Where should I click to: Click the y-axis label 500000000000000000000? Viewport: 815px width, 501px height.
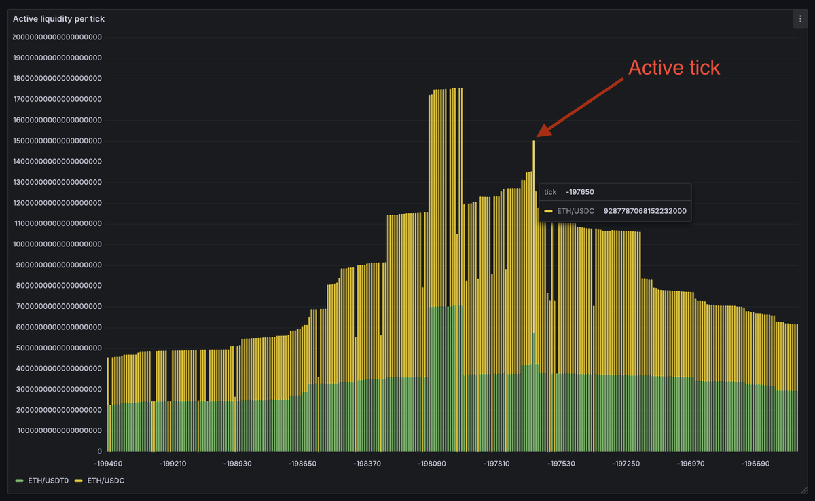coord(60,348)
